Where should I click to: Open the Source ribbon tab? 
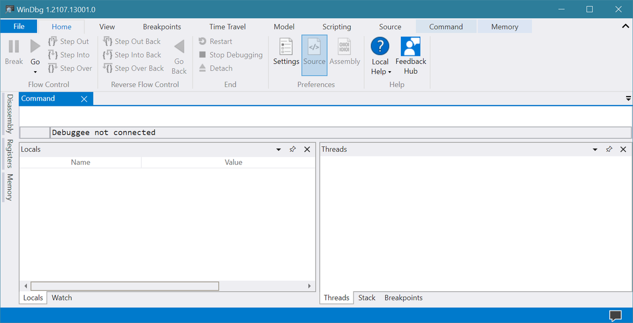[390, 27]
